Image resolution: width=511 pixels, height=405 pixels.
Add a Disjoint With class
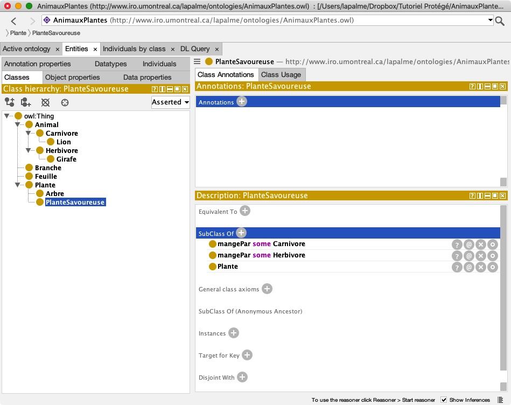coord(242,377)
